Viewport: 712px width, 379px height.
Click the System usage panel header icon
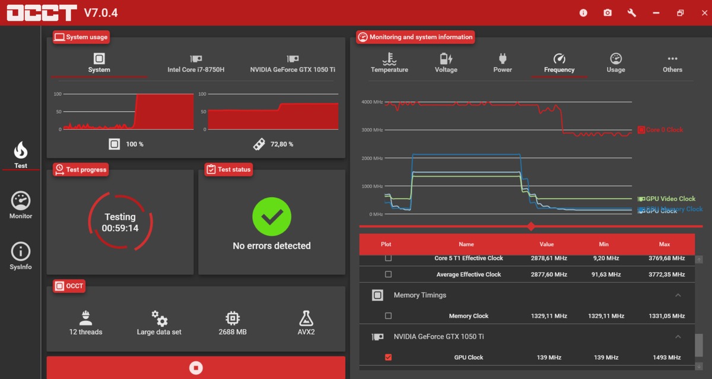pyautogui.click(x=59, y=37)
